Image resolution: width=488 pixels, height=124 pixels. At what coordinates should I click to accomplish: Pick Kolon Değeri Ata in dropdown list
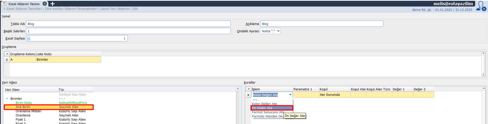pyautogui.click(x=264, y=104)
